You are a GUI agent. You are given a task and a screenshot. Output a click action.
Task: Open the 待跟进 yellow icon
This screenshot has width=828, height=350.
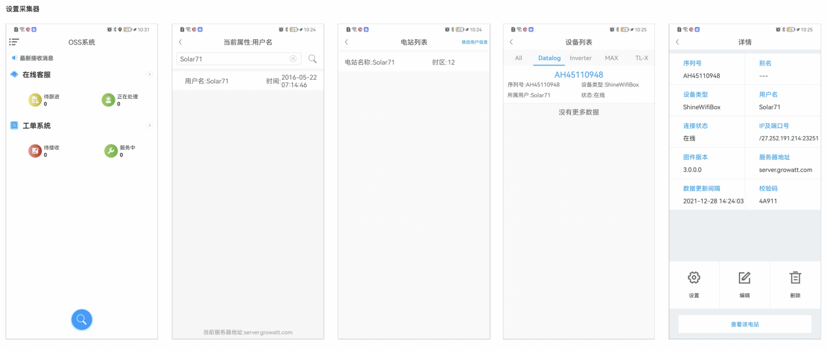pyautogui.click(x=35, y=99)
